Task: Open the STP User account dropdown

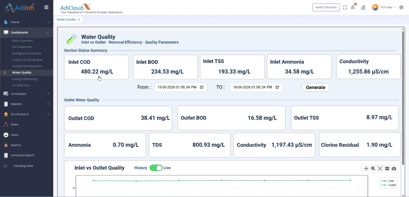Action: coord(384,7)
